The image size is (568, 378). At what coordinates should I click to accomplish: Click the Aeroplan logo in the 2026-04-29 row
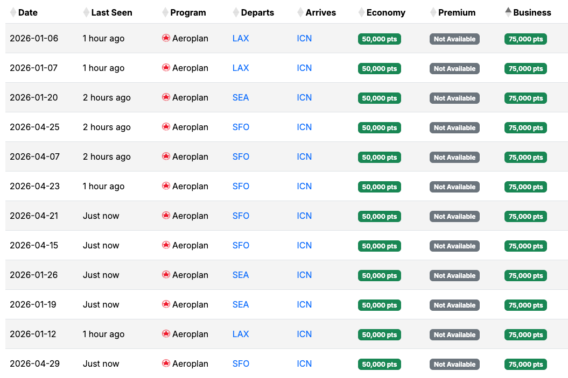166,363
